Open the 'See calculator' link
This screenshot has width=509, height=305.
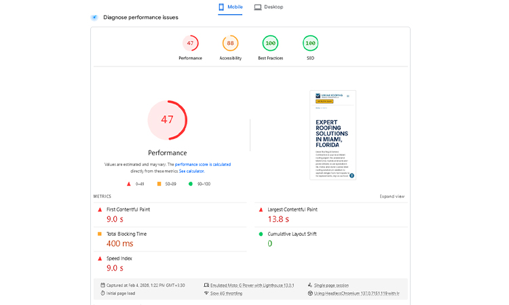[191, 171]
